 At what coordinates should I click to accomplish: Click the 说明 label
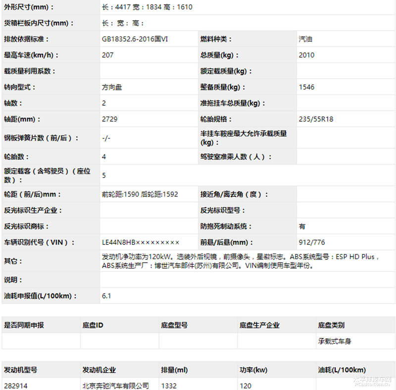click(x=13, y=280)
